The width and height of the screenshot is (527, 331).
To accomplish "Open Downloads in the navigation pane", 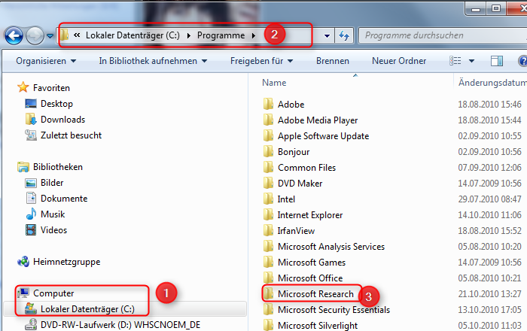I will click(62, 120).
